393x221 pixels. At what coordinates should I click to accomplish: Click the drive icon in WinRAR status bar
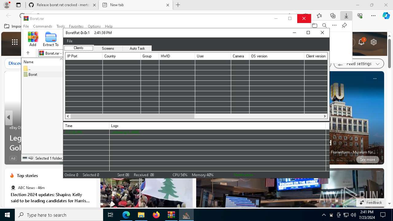(x=25, y=158)
